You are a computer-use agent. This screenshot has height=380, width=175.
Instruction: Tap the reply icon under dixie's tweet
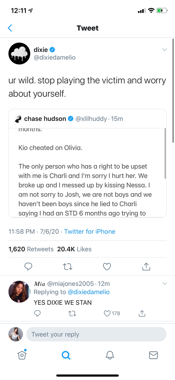28,267
